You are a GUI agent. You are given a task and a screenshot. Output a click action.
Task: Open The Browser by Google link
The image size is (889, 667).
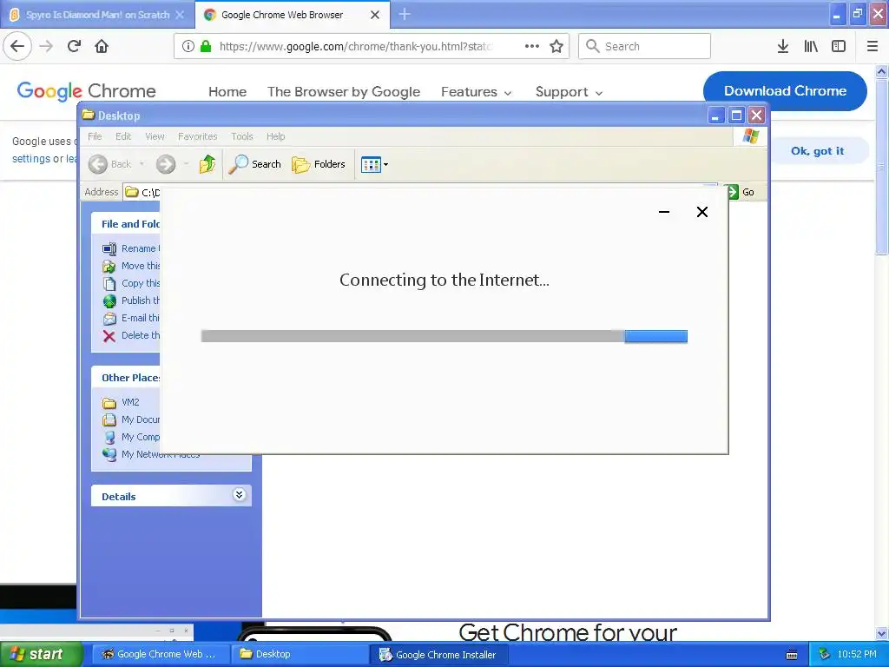tap(344, 92)
